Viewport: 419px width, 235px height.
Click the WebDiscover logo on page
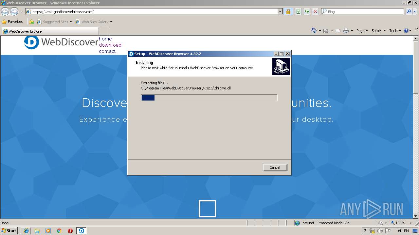click(61, 42)
